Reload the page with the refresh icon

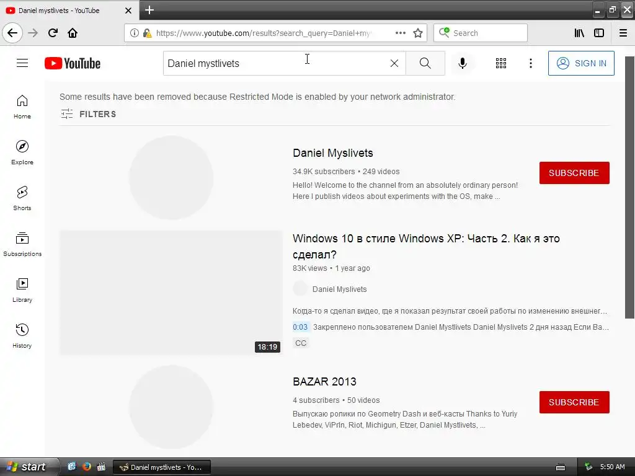[x=53, y=33]
